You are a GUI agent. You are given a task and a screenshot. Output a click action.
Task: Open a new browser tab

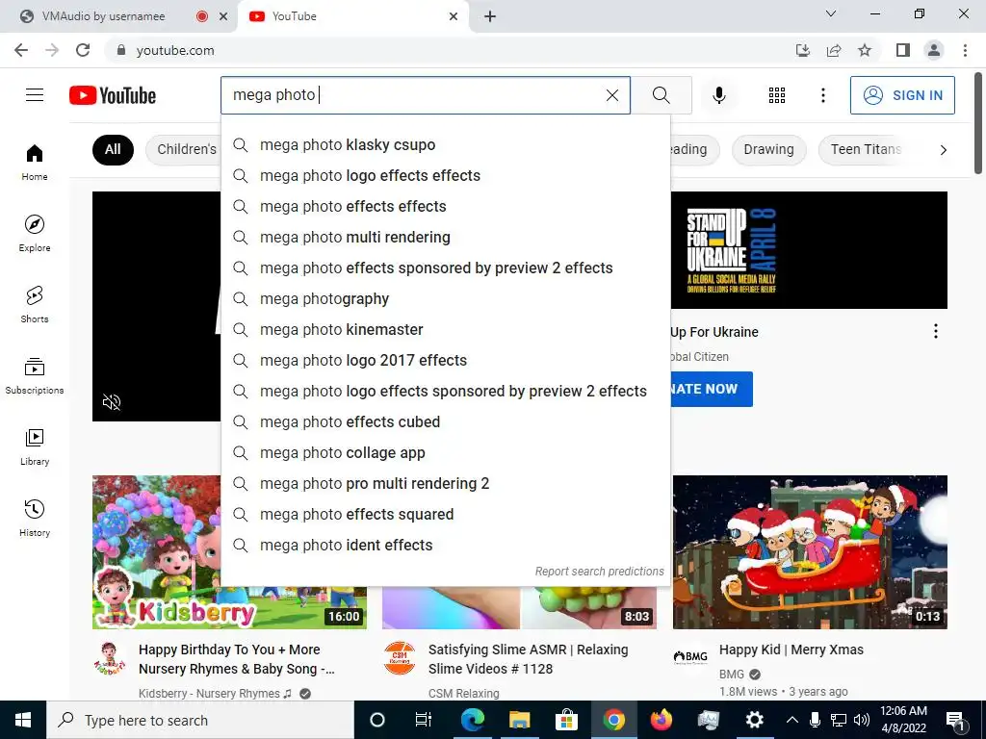(490, 16)
